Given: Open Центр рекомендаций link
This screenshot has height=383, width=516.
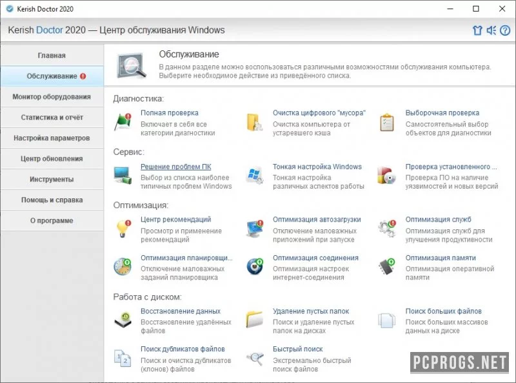Looking at the screenshot, I should (176, 220).
